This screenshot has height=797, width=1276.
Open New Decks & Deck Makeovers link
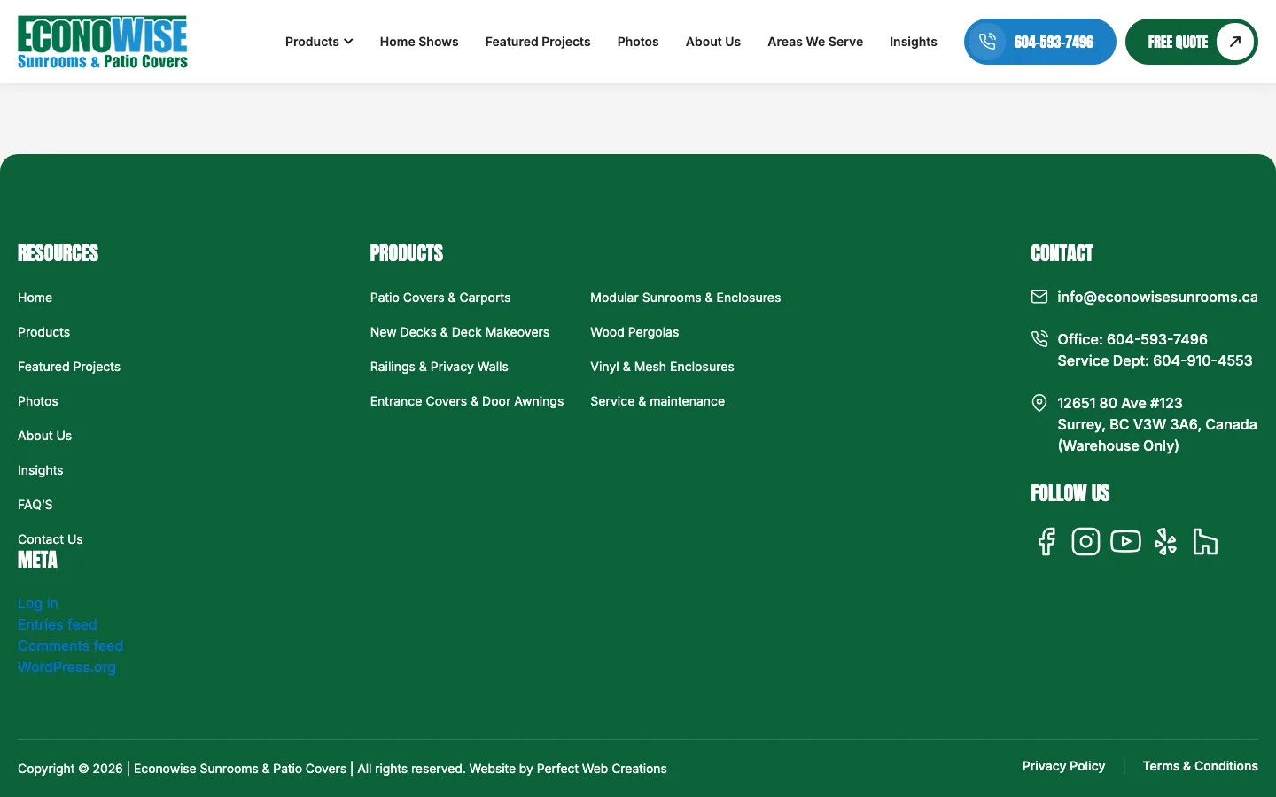[460, 332]
